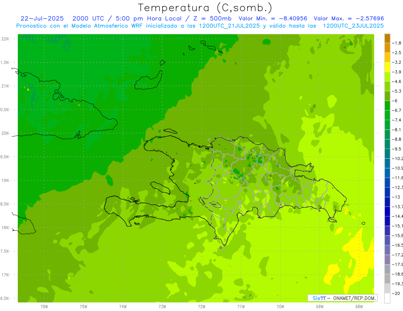Click the ONAMET/REP.DOM. watermark text

click(353, 298)
